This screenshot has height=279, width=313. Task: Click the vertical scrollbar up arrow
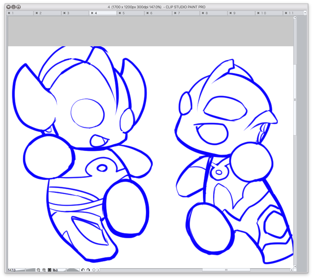(x=295, y=18)
